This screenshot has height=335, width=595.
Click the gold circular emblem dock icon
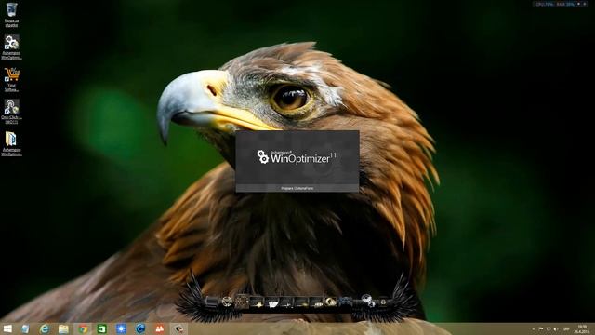227,301
